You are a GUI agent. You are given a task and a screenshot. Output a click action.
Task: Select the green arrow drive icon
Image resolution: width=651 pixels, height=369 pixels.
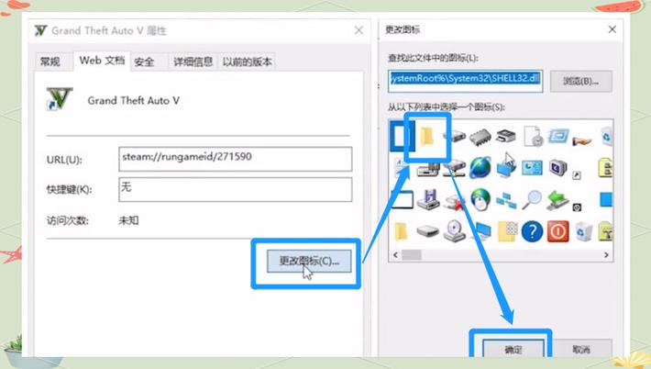(557, 200)
